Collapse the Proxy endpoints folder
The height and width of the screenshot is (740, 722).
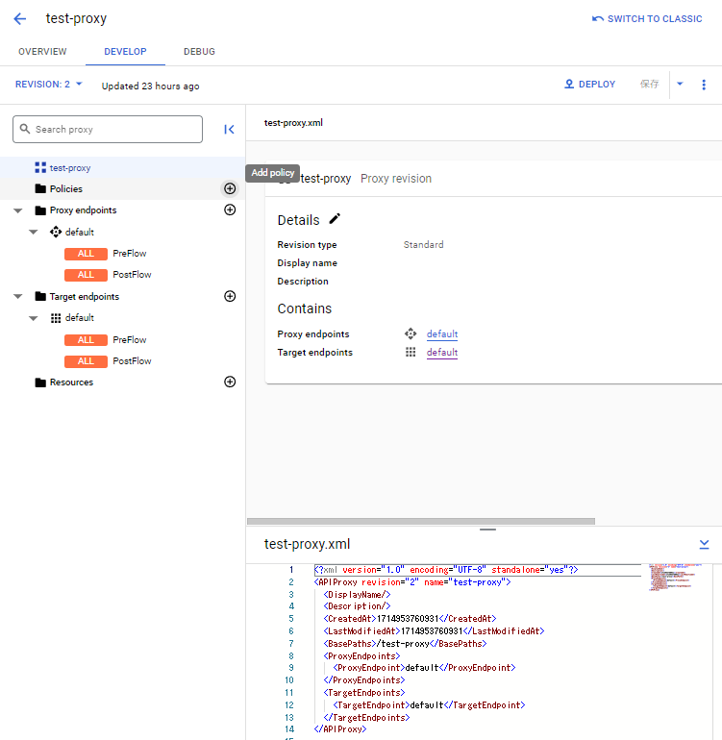click(18, 210)
